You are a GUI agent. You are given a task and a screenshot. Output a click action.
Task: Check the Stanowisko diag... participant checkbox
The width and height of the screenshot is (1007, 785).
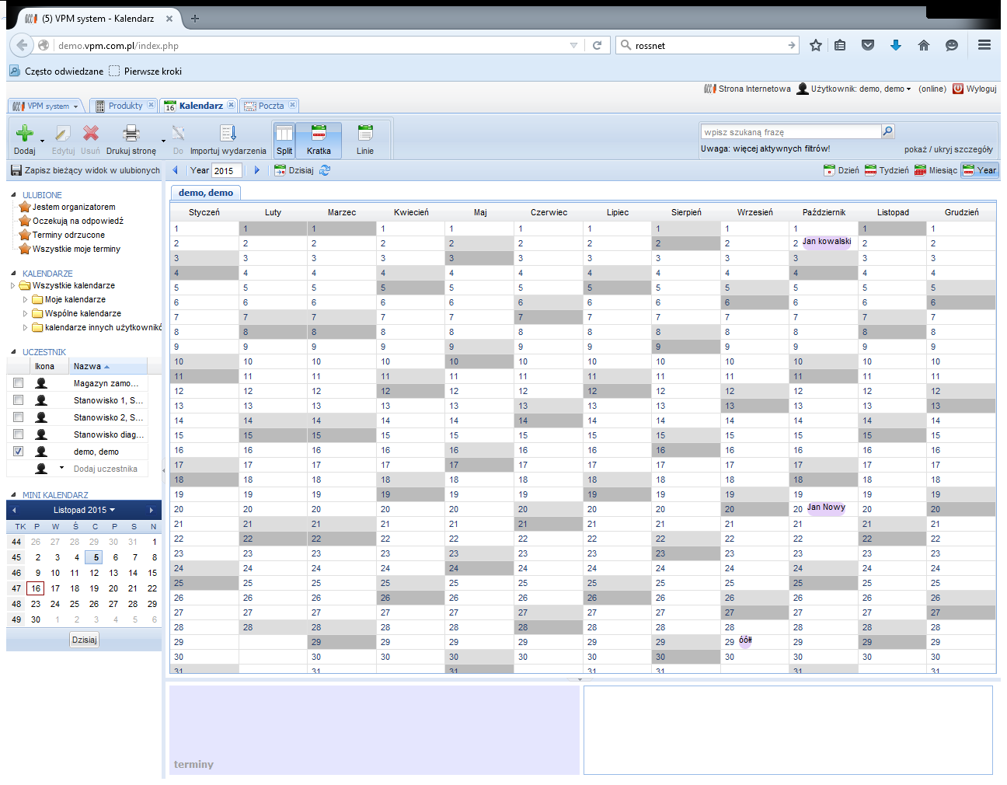pyautogui.click(x=18, y=434)
